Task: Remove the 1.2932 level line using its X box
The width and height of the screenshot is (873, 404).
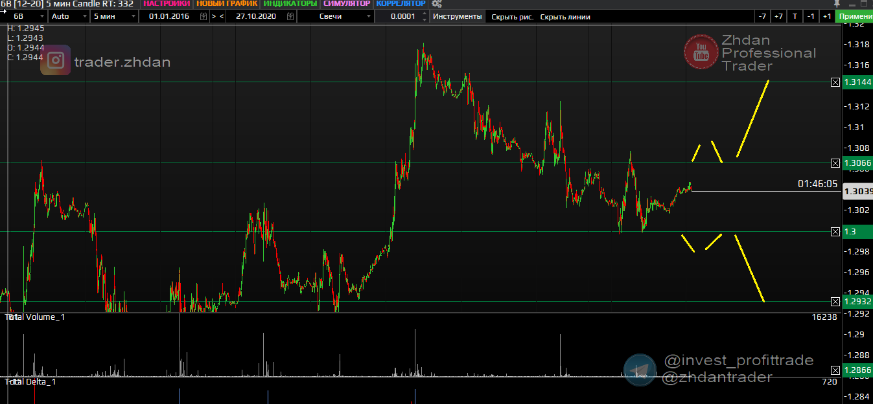Action: tap(835, 302)
